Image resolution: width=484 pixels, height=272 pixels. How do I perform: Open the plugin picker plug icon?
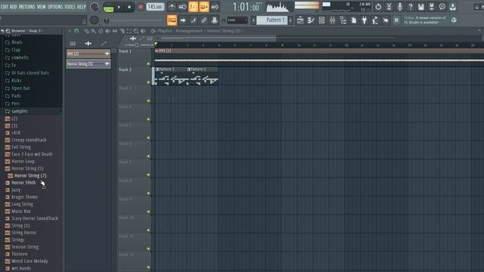point(365,20)
